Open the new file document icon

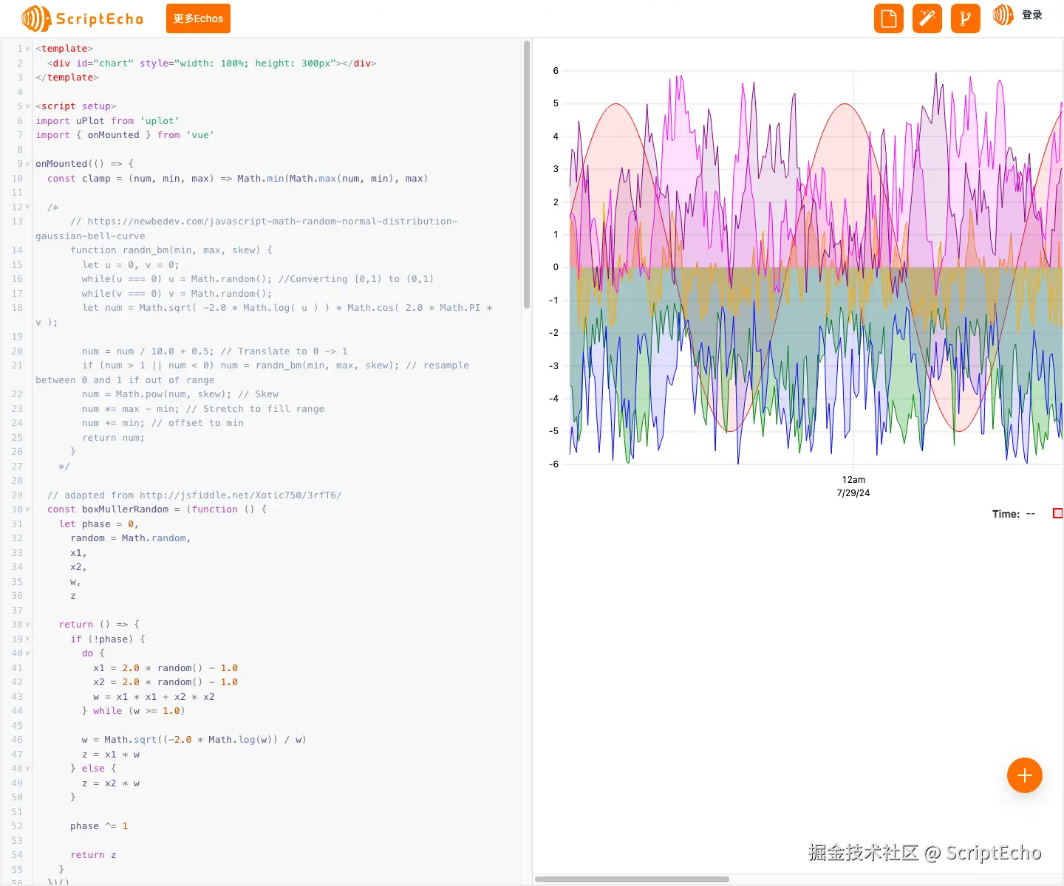889,18
